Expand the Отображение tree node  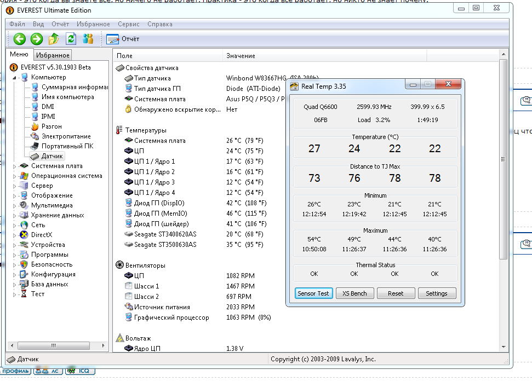point(14,196)
